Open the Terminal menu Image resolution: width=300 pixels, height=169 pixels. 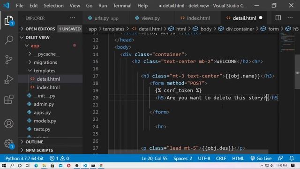tap(122, 6)
